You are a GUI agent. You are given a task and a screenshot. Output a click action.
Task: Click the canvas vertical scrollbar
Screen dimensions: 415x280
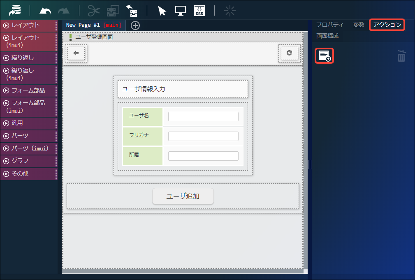(x=306, y=150)
